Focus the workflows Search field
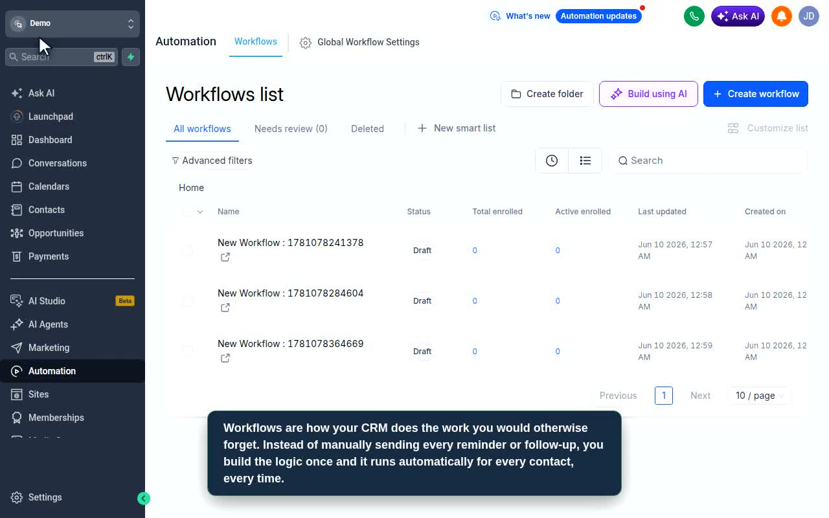The image size is (829, 518). point(709,161)
